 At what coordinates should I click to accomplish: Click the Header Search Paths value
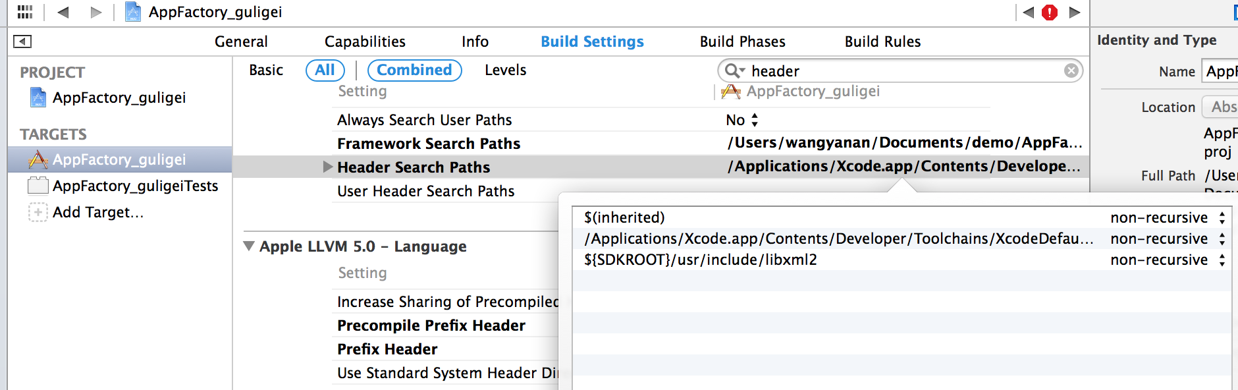[x=904, y=166]
